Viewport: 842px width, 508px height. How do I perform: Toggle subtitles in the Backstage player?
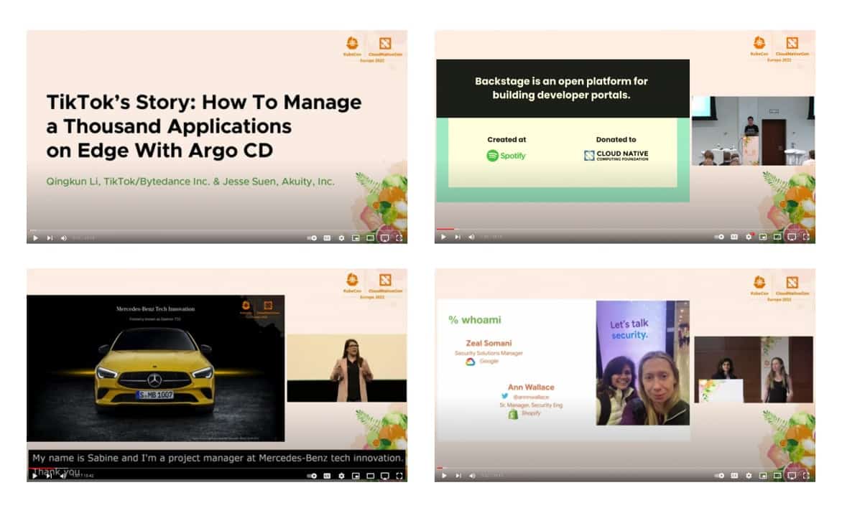click(x=734, y=237)
